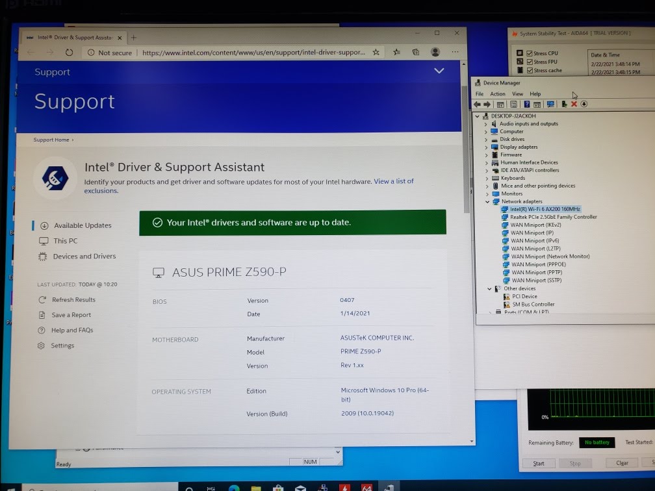The image size is (655, 491).
Task: Expand the Display adapters category
Action: coord(485,147)
